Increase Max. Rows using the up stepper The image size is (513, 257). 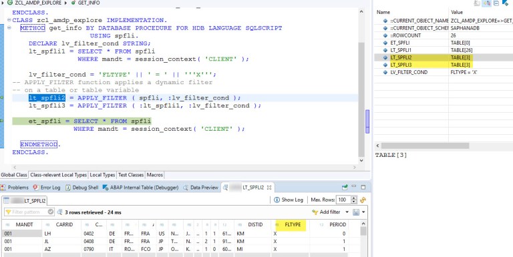click(x=353, y=198)
